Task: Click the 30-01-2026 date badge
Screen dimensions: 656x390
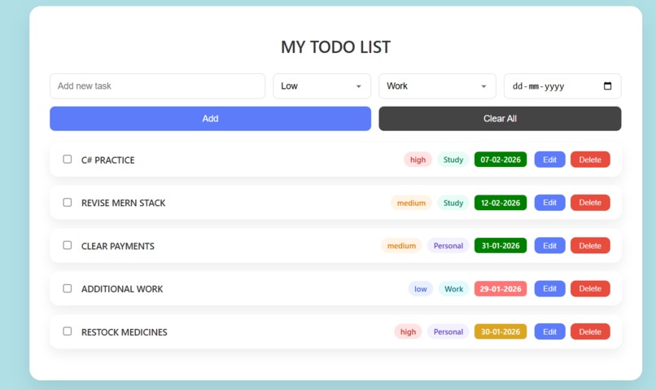Action: tap(501, 332)
